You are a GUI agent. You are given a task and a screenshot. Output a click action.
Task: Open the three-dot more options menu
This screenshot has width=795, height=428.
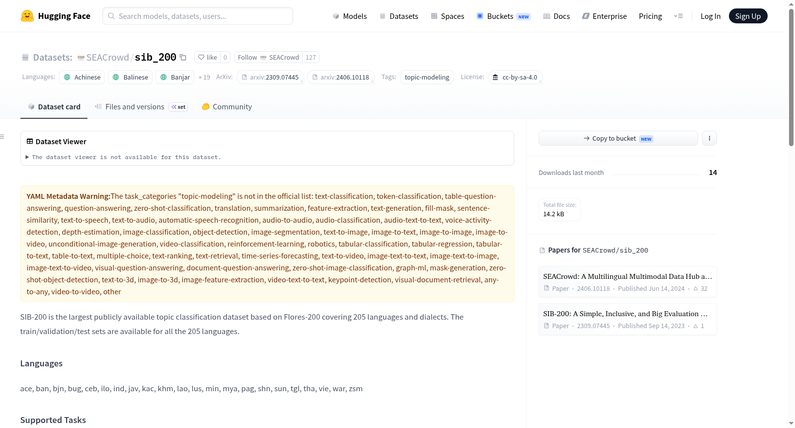709,138
